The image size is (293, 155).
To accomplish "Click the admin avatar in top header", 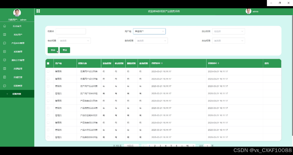I will point(249,11).
